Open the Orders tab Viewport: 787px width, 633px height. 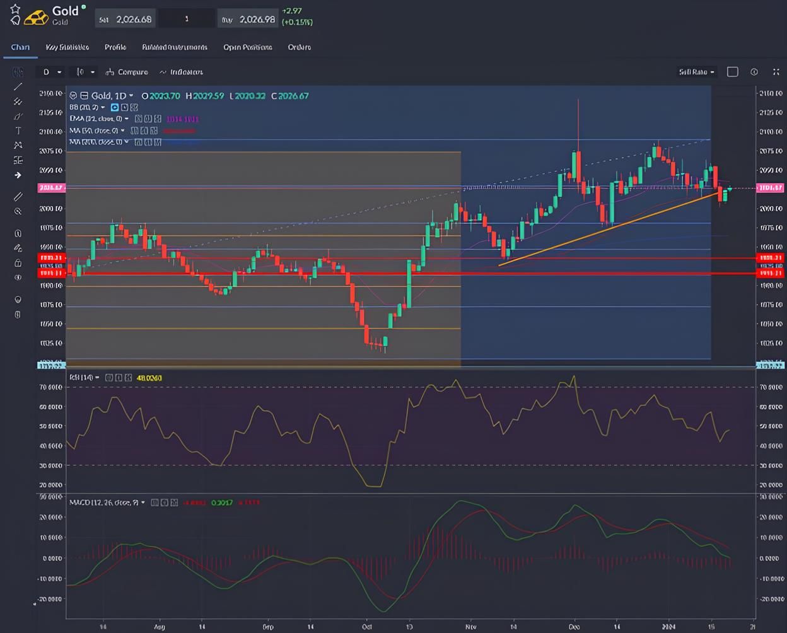pyautogui.click(x=299, y=47)
